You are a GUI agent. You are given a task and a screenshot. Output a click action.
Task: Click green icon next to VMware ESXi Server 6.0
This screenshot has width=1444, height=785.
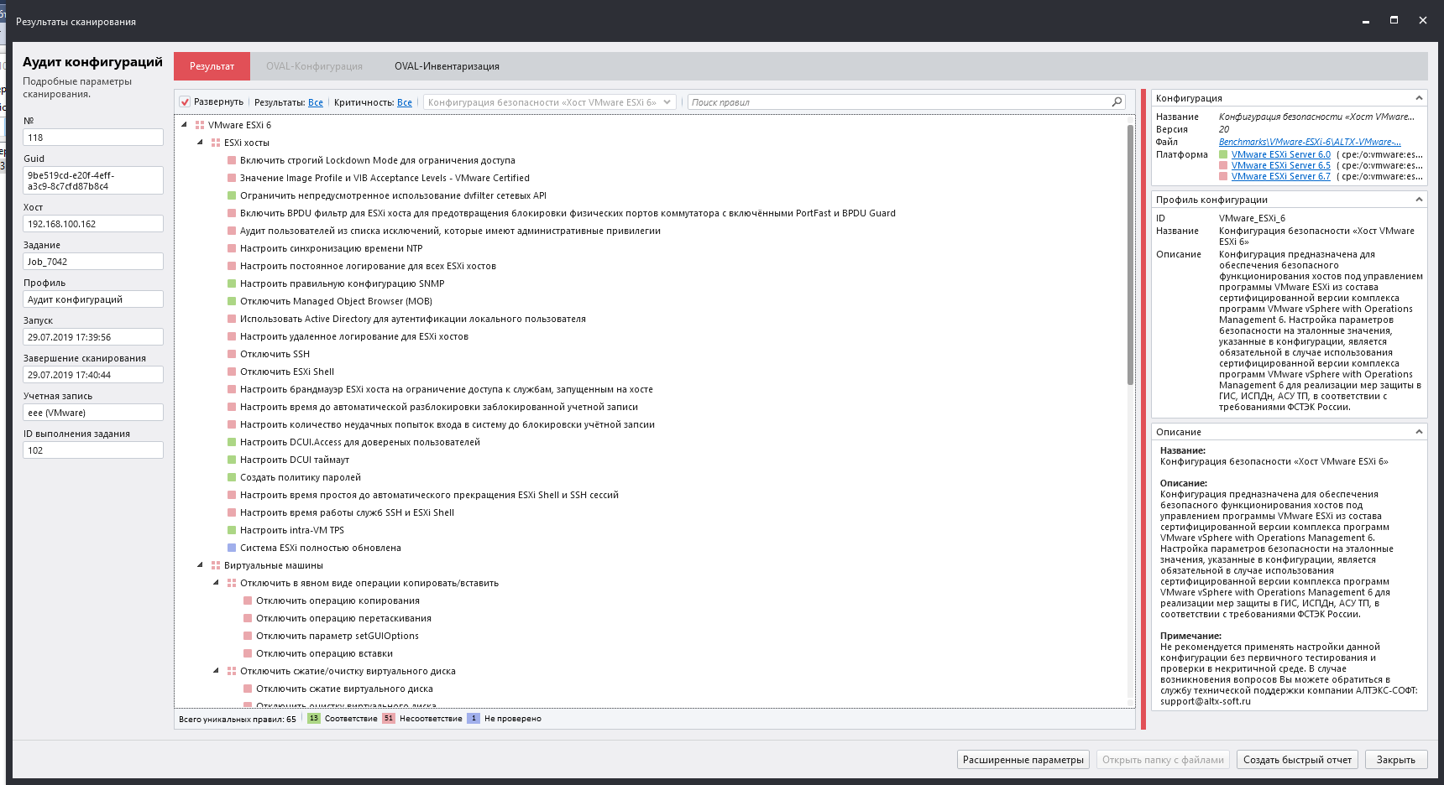click(x=1223, y=154)
